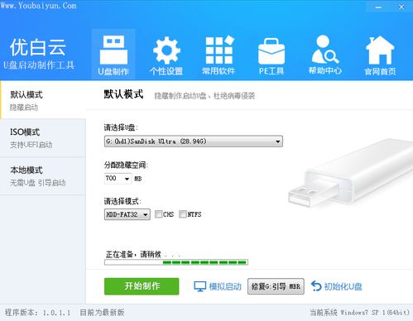The height and width of the screenshot is (321, 413).
Task: Open 常用软件 grid icon
Action: pyautogui.click(x=219, y=50)
